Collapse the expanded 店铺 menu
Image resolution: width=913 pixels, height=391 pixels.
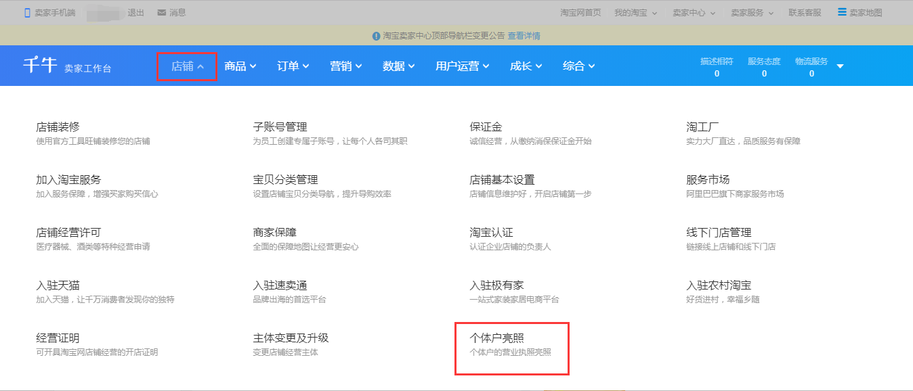(186, 66)
